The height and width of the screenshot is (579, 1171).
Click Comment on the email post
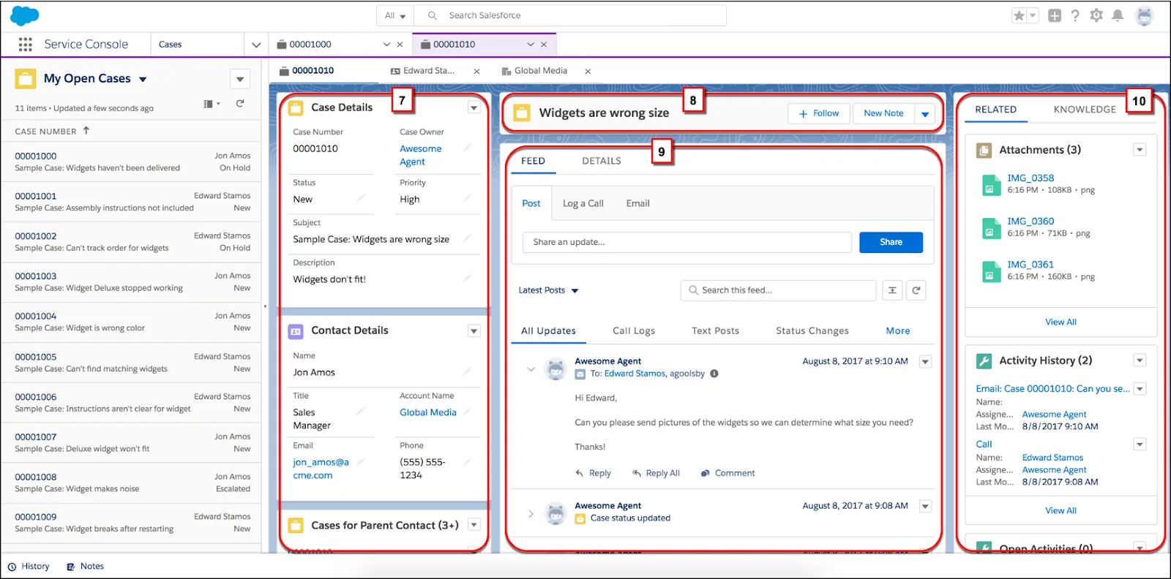pyautogui.click(x=728, y=473)
